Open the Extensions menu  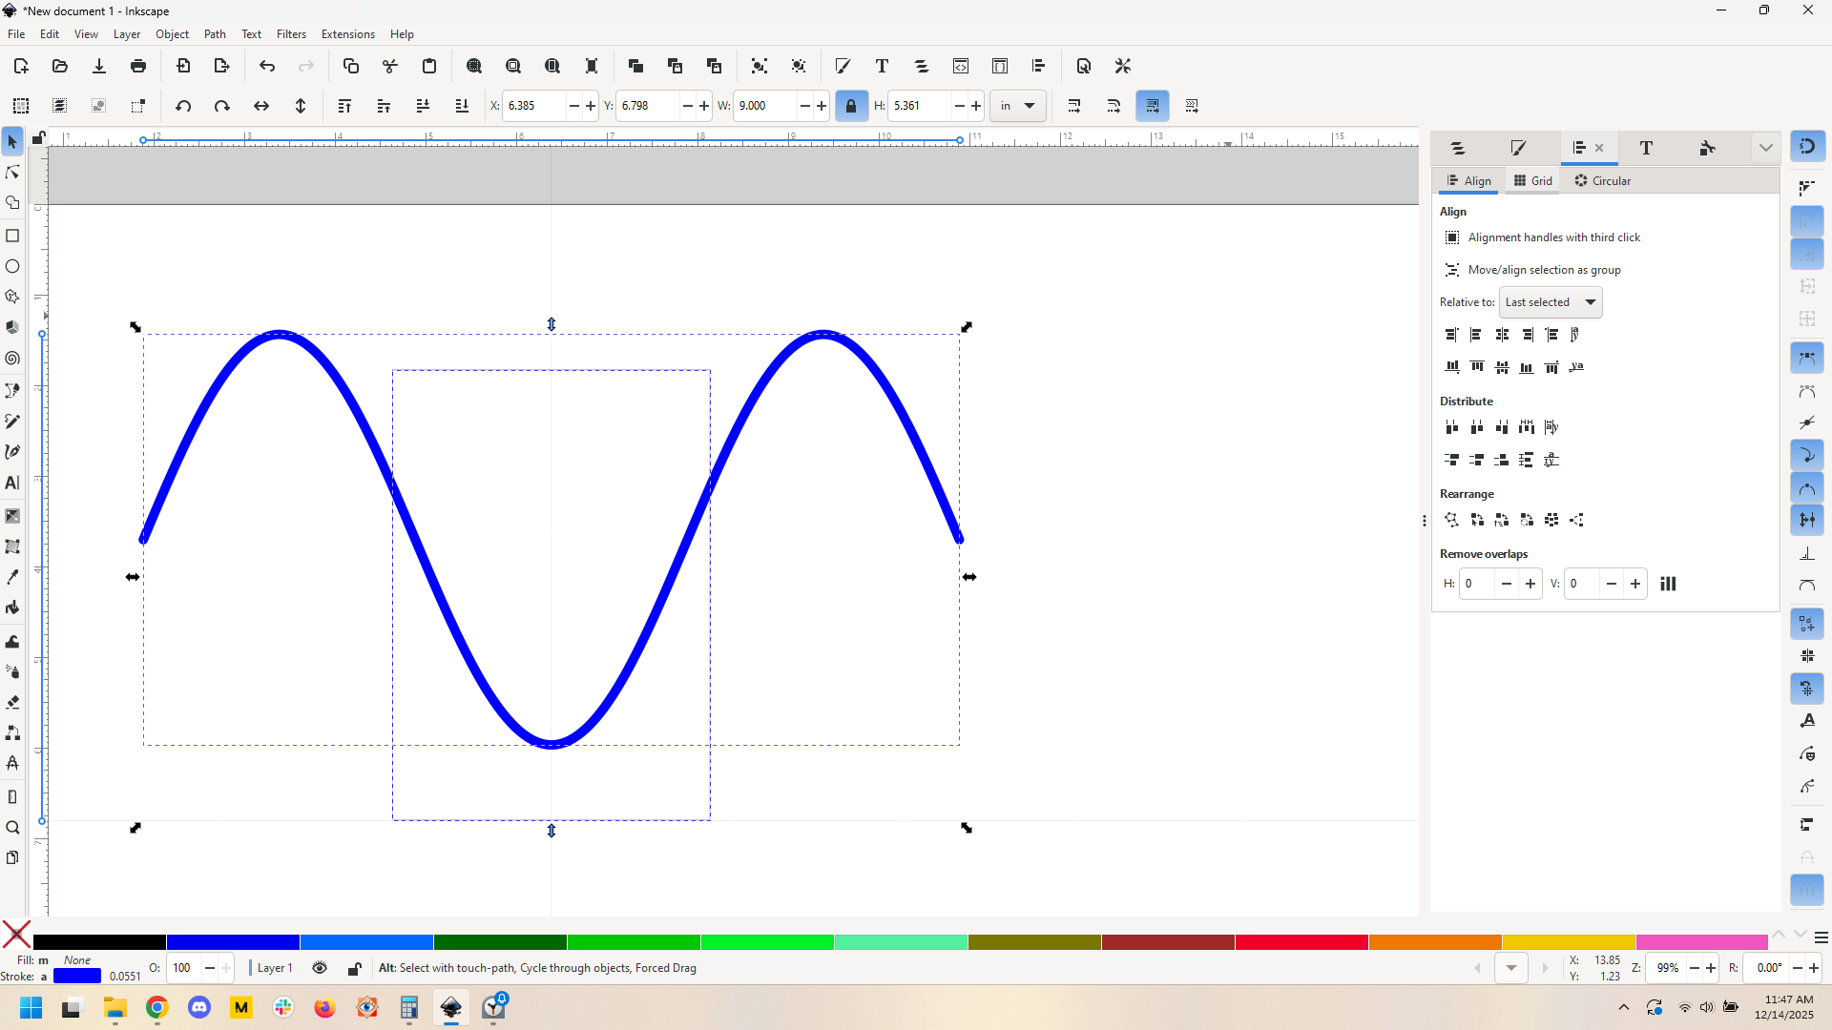tap(347, 34)
